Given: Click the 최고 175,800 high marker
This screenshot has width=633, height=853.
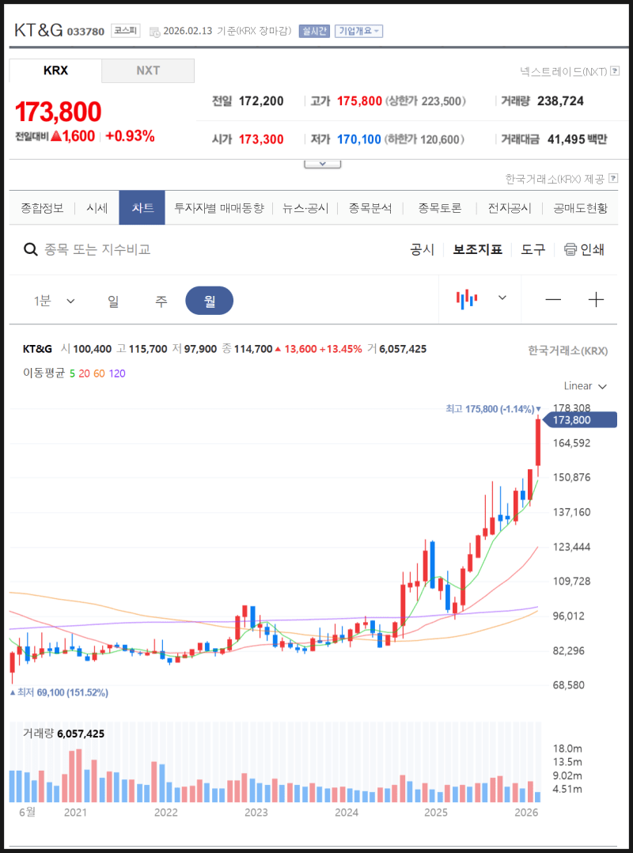Looking at the screenshot, I should pyautogui.click(x=493, y=408).
